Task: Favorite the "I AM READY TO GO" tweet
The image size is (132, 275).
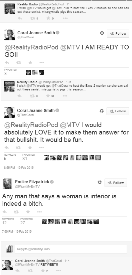Action: [x=30, y=63]
